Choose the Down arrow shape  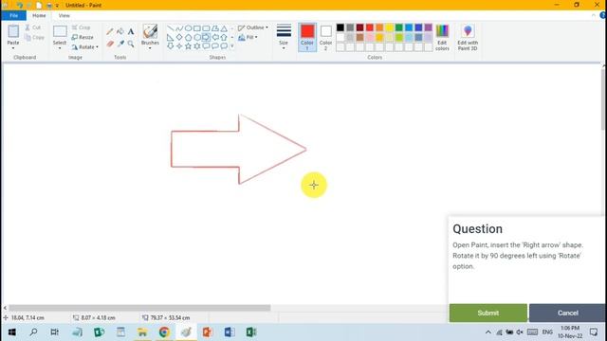[171, 46]
